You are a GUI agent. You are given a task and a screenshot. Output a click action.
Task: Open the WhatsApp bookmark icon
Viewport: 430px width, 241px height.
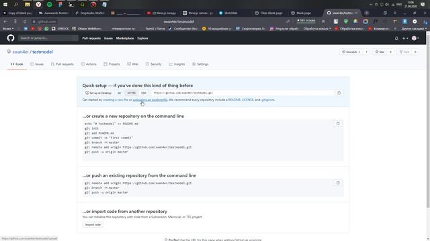46,28
